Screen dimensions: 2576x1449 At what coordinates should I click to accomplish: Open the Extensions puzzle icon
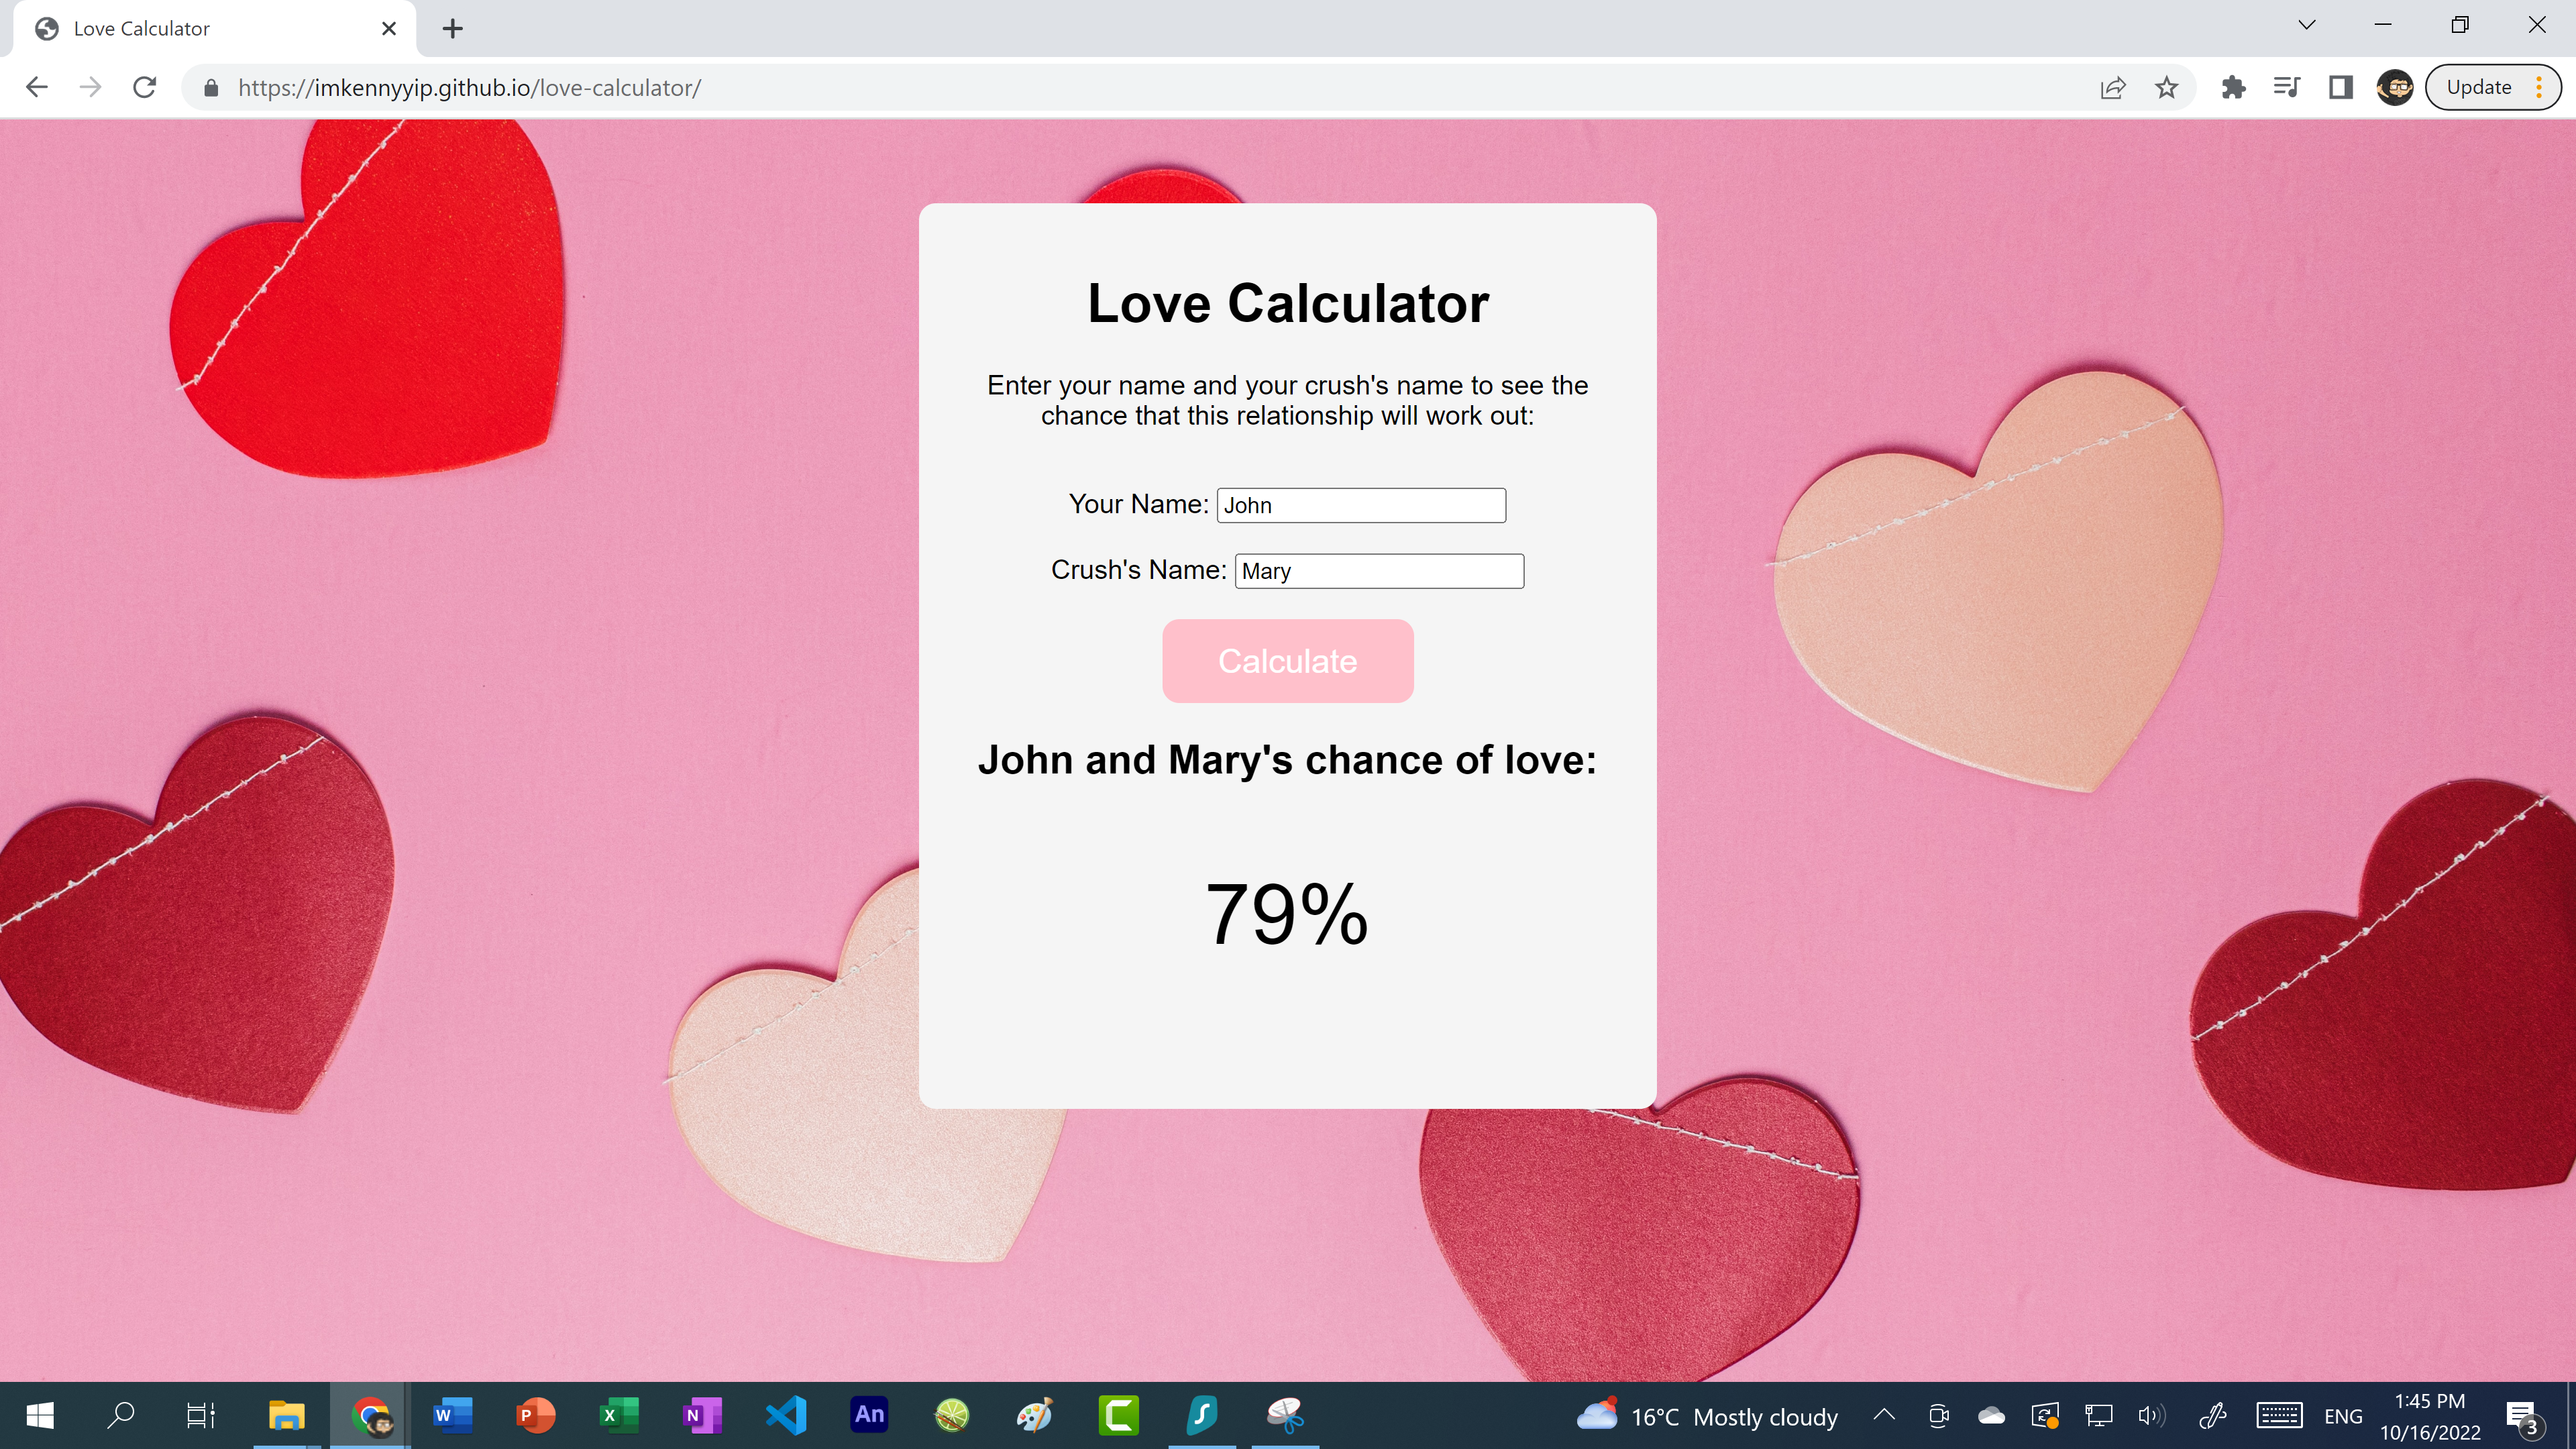2233,87
